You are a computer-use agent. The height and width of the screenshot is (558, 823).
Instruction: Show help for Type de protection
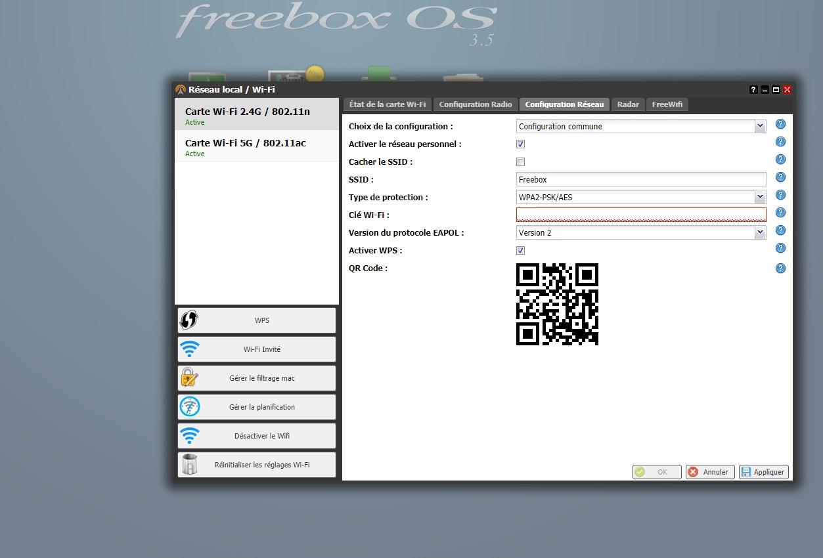(x=780, y=195)
